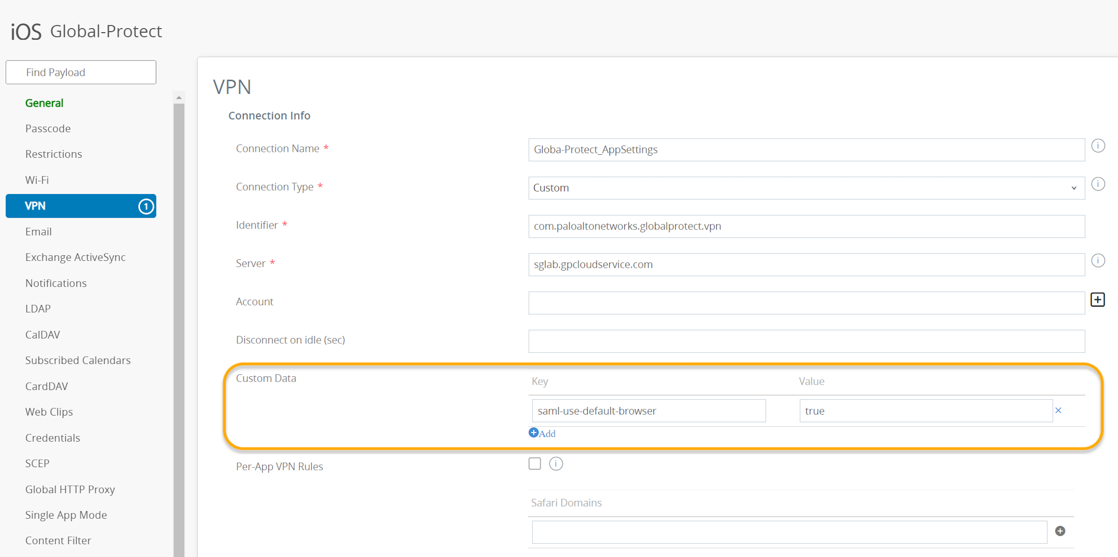Viewport: 1118px width, 557px height.
Task: Select the saml-use-default-browser Key field
Action: pyautogui.click(x=648, y=411)
